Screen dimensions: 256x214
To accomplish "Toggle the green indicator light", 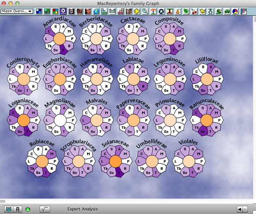I will [x=28, y=209].
